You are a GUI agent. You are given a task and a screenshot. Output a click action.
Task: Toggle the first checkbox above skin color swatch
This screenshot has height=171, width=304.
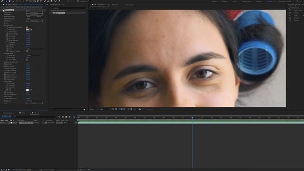[x=27, y=28]
